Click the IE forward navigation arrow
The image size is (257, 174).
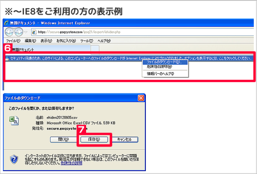(x=19, y=32)
